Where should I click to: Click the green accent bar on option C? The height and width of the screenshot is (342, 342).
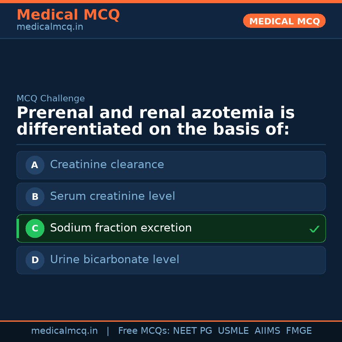pos(18,228)
